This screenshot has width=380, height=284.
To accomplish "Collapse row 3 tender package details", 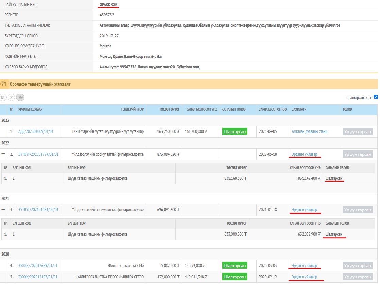I will pyautogui.click(x=3, y=210).
